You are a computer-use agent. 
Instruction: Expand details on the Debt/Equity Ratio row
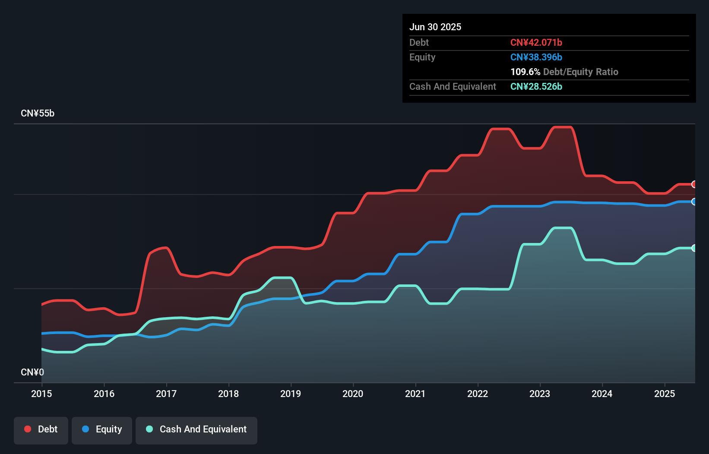tap(564, 72)
